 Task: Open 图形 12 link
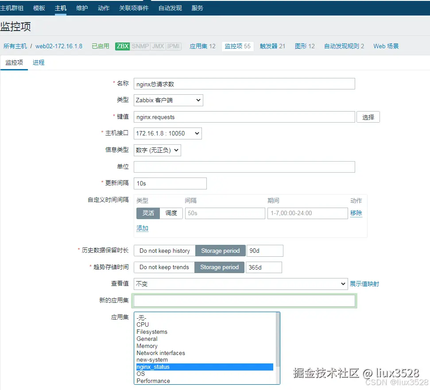click(305, 46)
